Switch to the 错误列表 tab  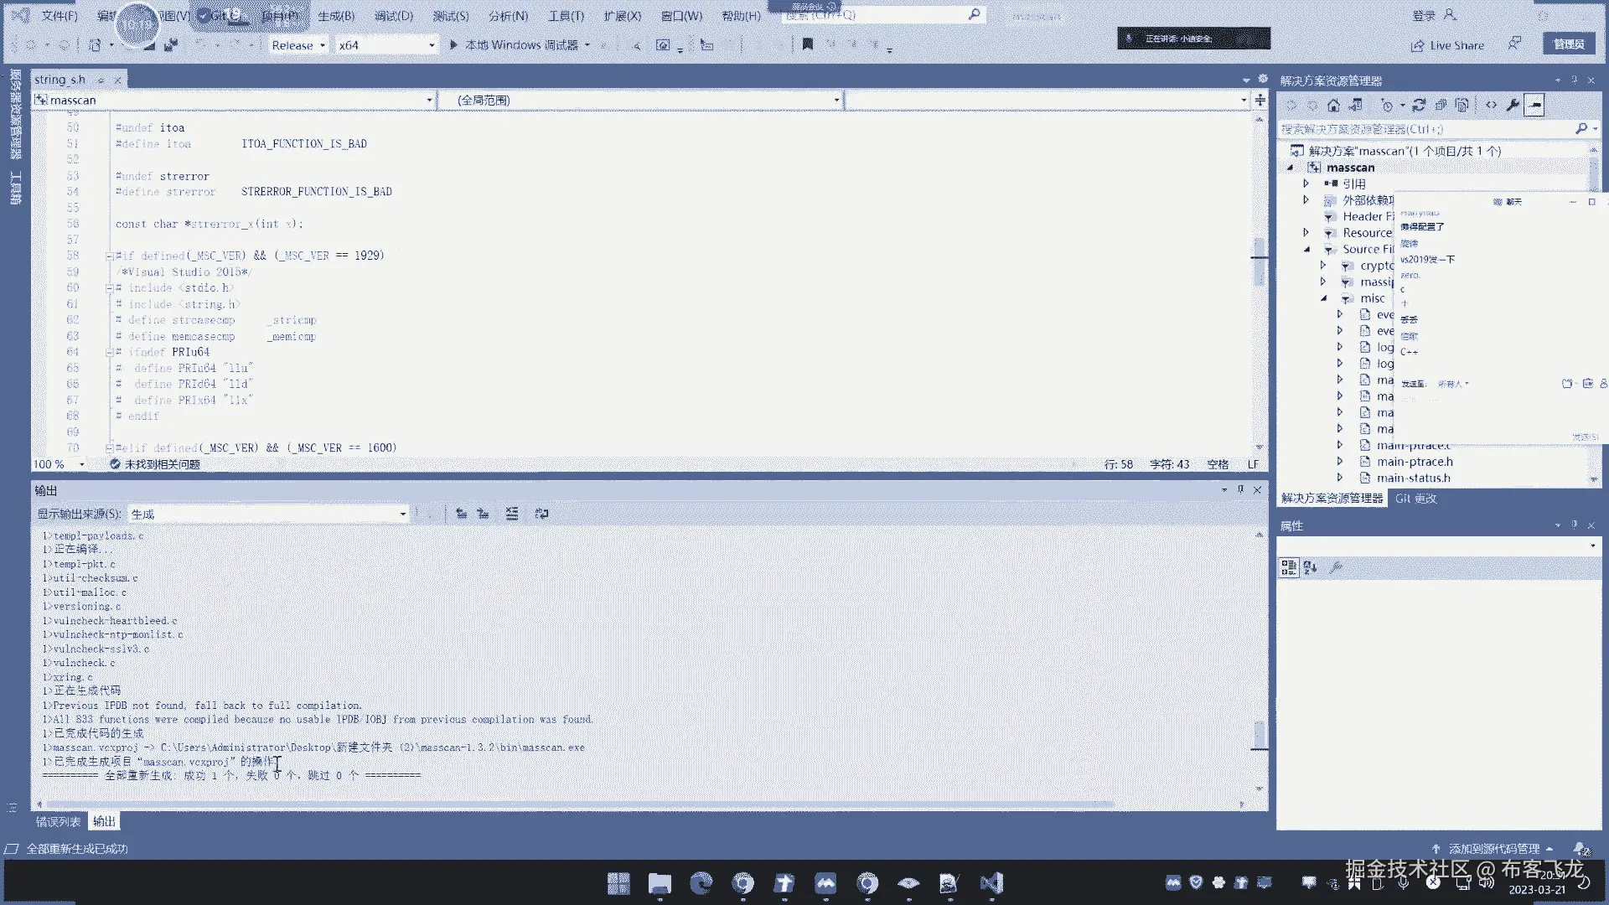[x=58, y=821]
